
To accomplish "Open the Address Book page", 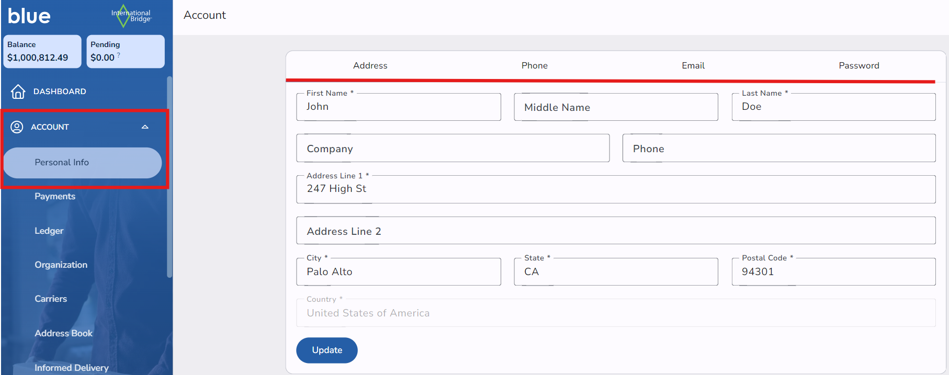I will [63, 333].
